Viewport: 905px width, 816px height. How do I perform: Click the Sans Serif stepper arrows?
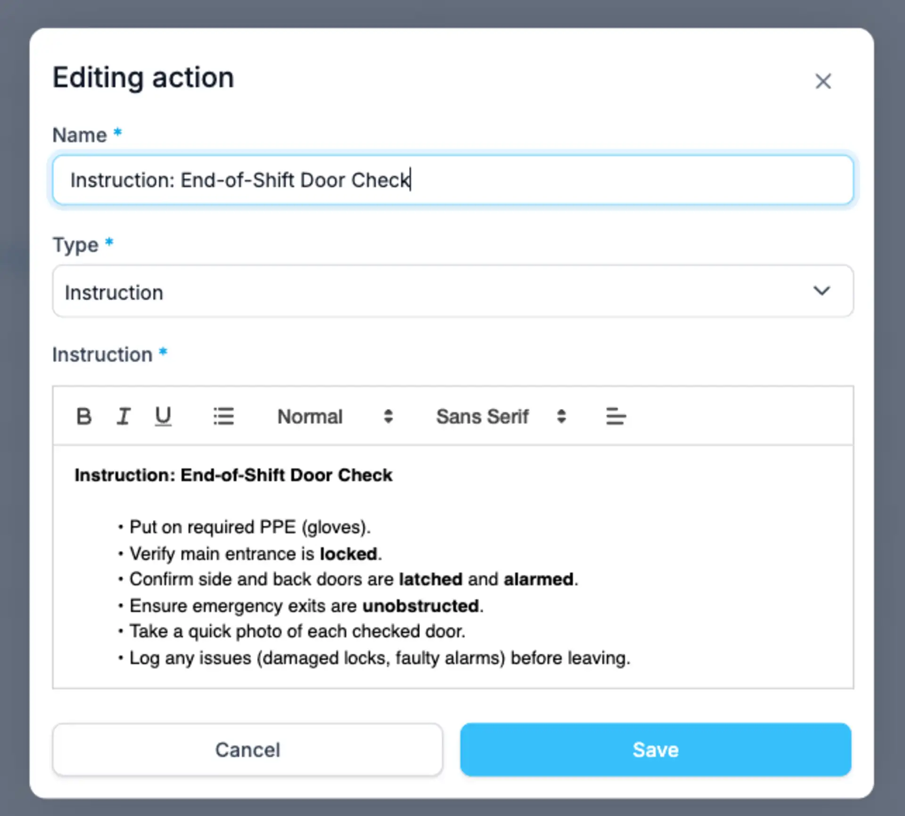click(x=561, y=416)
